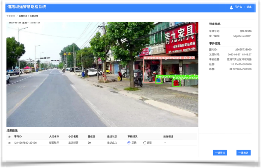Image resolution: width=261 pixels, height=168 pixels.
Task: Click the 审核情况 column header
Action: 133,137
